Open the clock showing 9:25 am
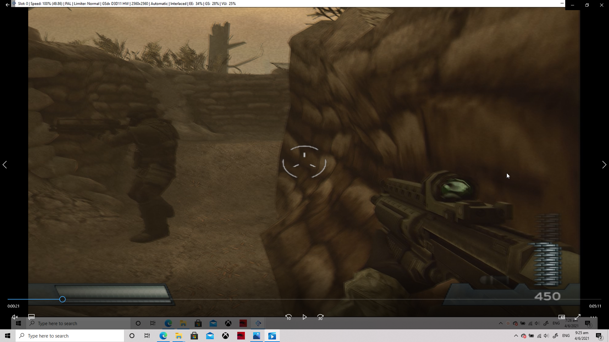 click(x=582, y=336)
